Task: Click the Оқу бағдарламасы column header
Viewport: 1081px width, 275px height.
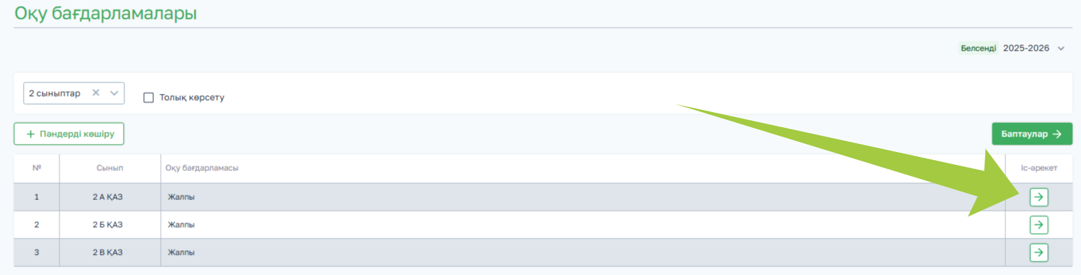Action: tap(202, 168)
